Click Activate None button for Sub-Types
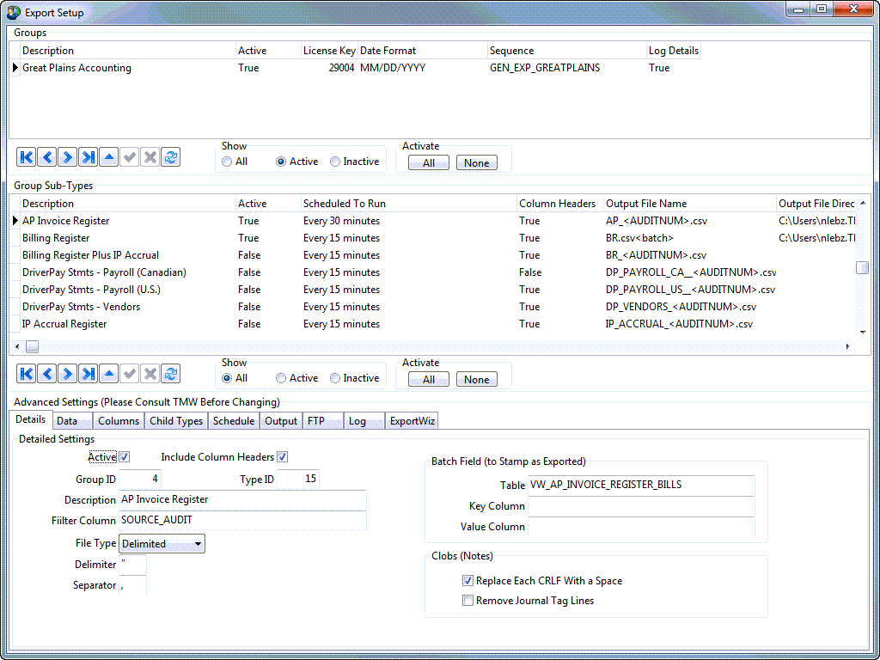 click(x=476, y=380)
